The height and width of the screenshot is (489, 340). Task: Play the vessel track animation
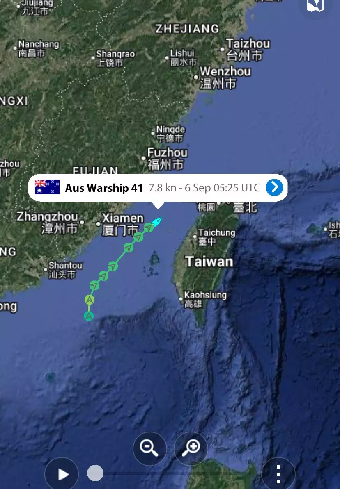62,474
